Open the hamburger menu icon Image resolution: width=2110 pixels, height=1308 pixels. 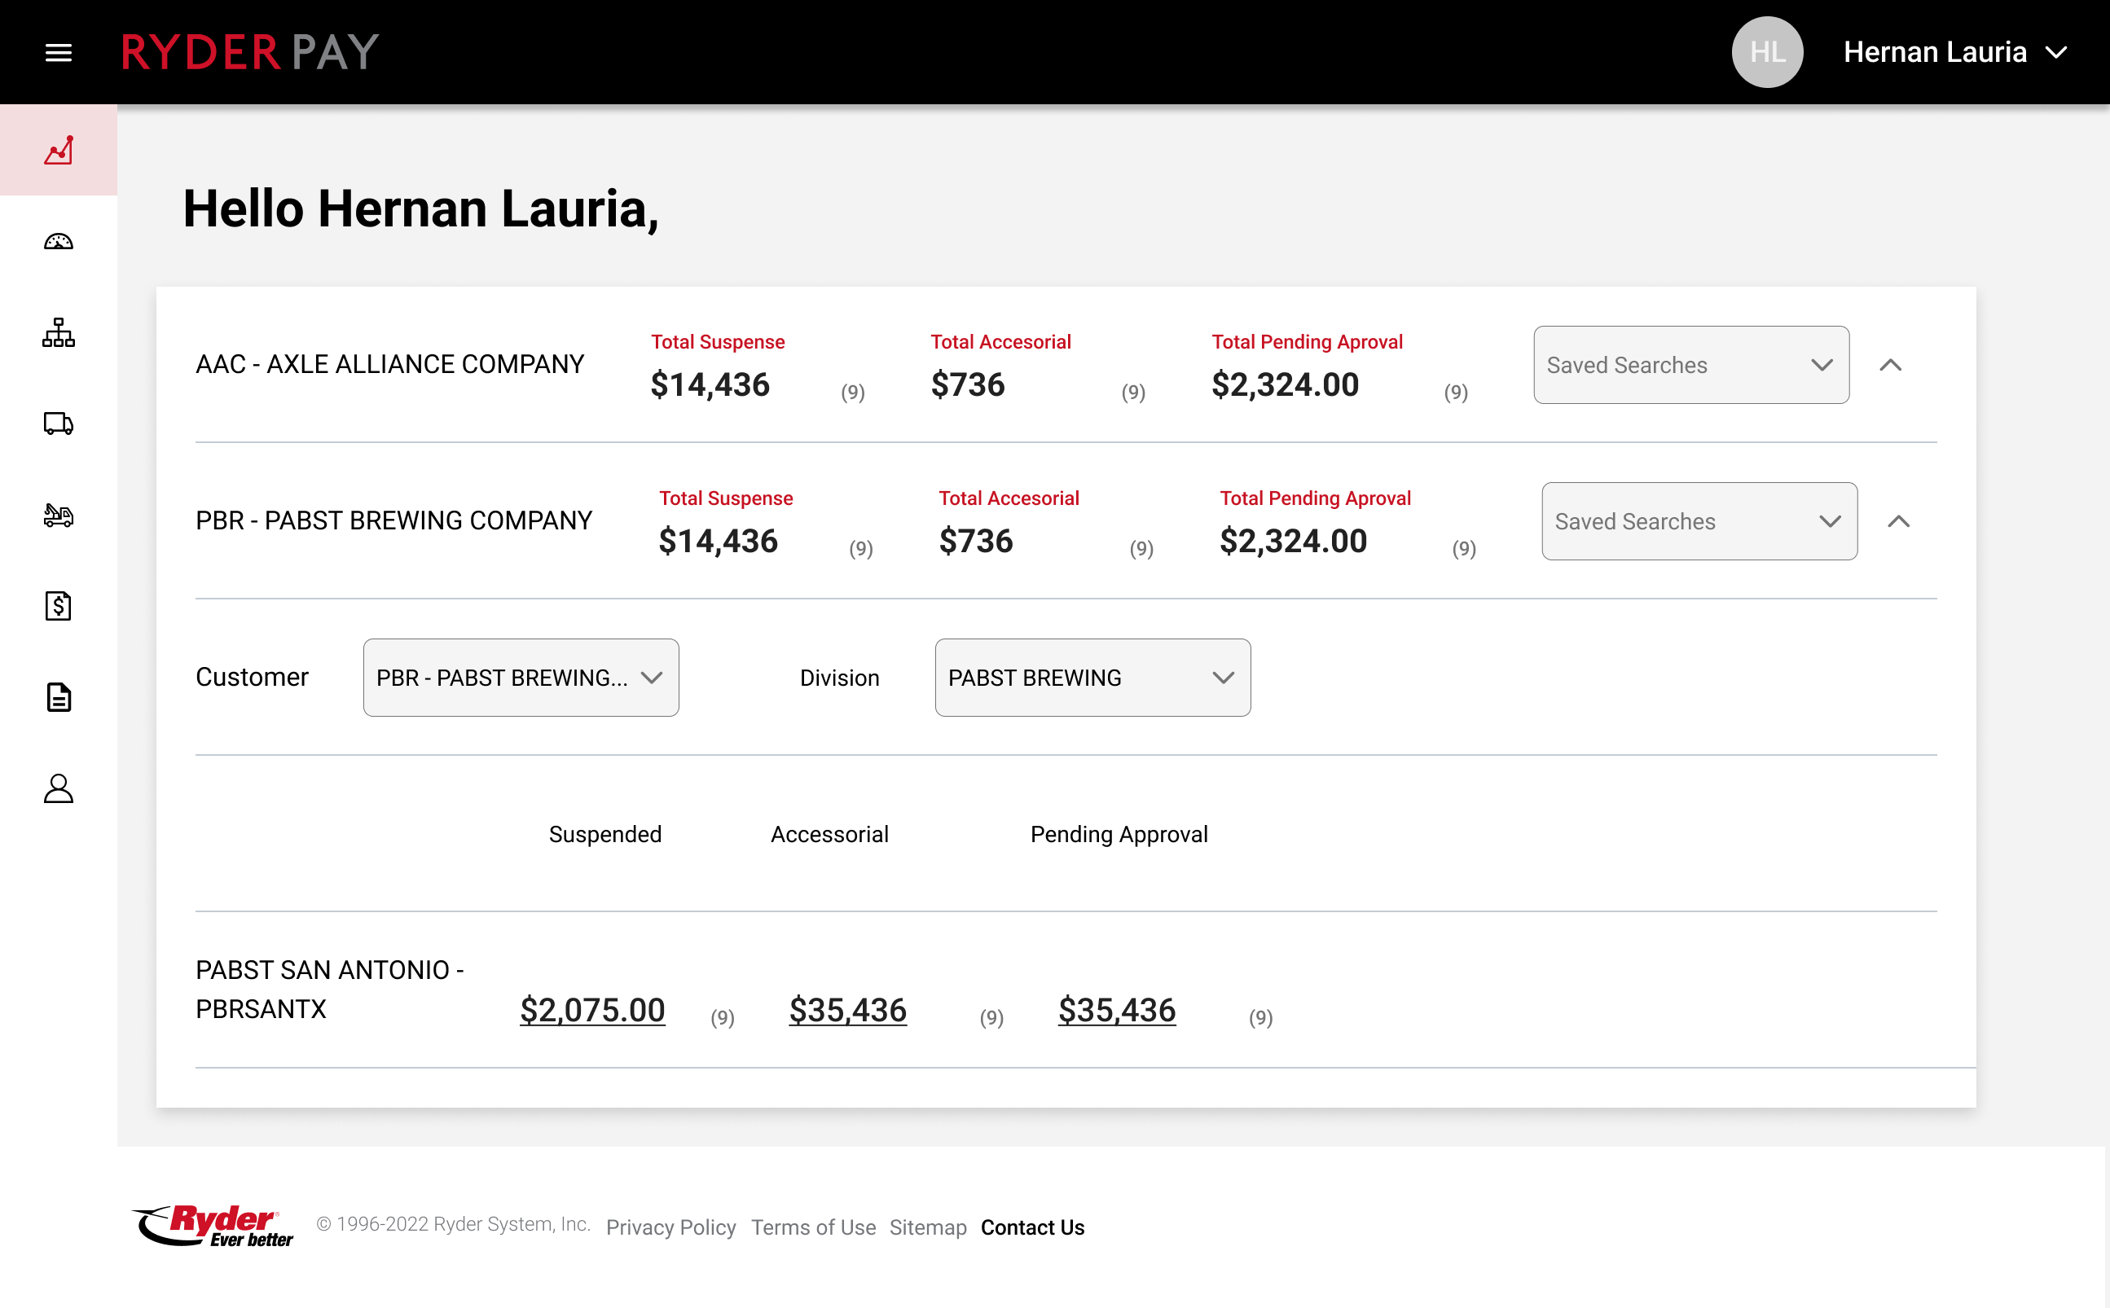(x=58, y=53)
